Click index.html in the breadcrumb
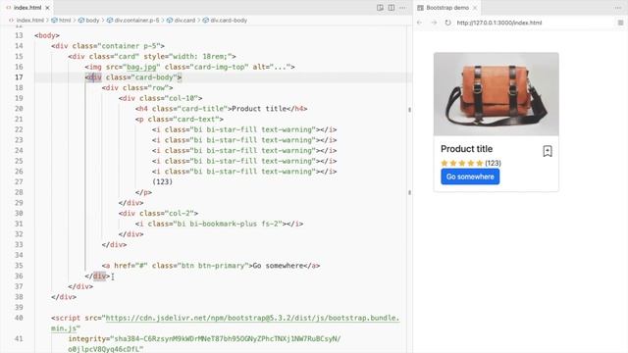The width and height of the screenshot is (628, 353). point(30,20)
